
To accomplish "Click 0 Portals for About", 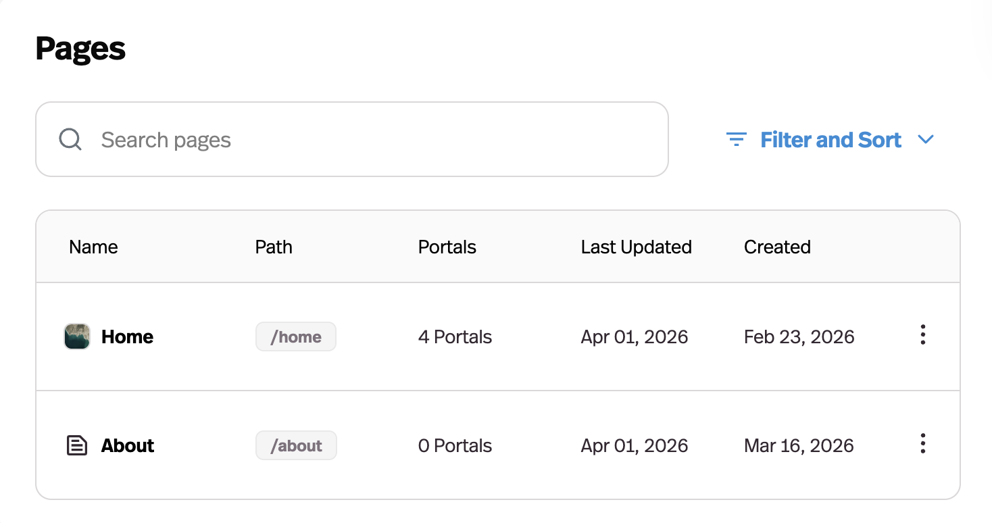I will [x=455, y=445].
